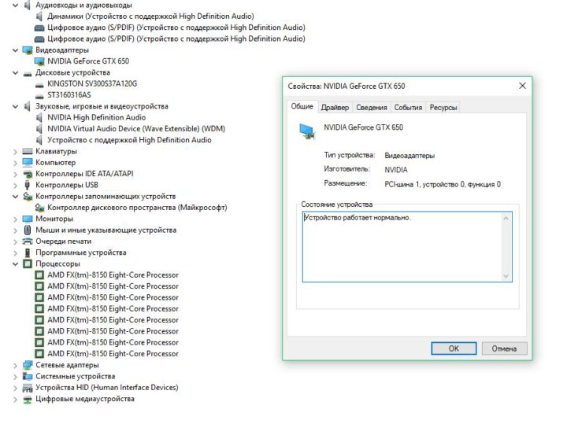The height and width of the screenshot is (435, 567).
Task: Open the Ресурсы tab
Action: [x=443, y=108]
